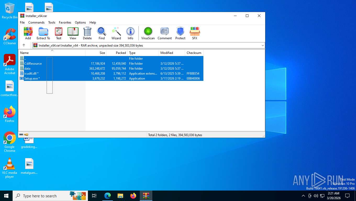
Task: Open the metalgues... desktop file
Action: coord(29,166)
